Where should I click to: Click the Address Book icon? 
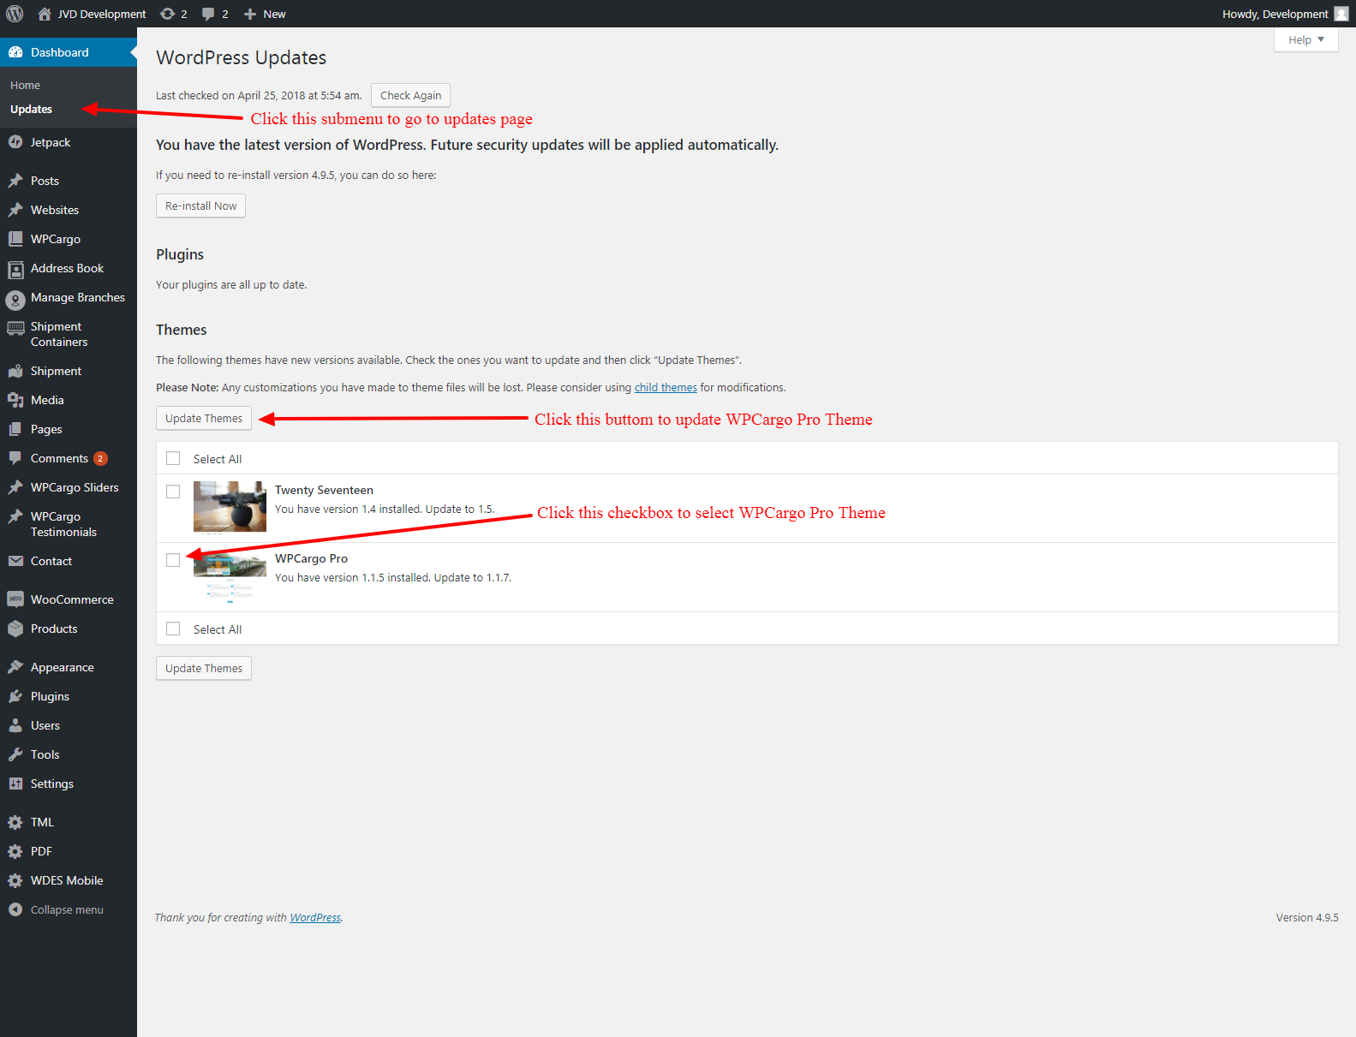[15, 270]
